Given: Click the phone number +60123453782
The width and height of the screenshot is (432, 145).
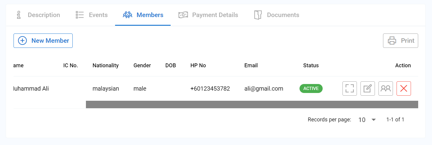Looking at the screenshot, I should (x=210, y=89).
